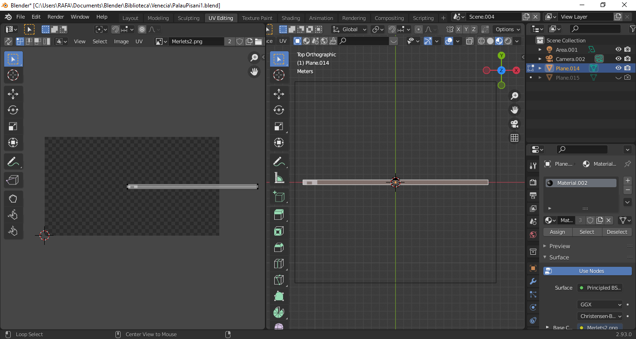Image resolution: width=636 pixels, height=339 pixels.
Task: Hide Camera.002 in the viewport
Action: pyautogui.click(x=618, y=59)
